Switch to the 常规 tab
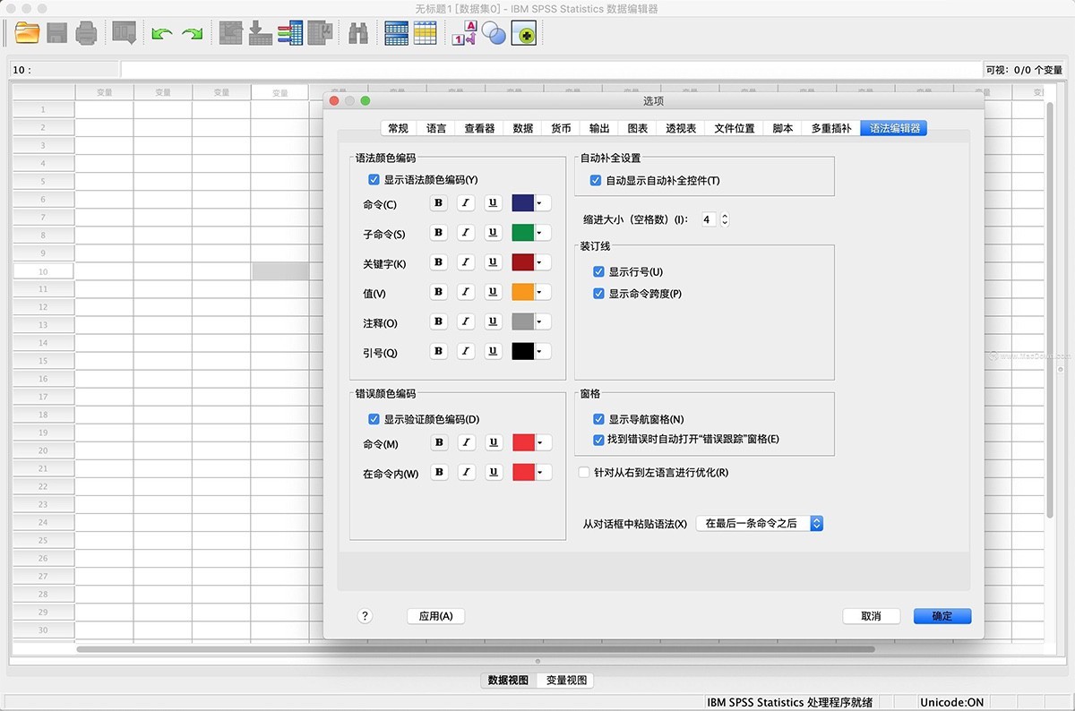Image resolution: width=1075 pixels, height=711 pixels. pos(398,127)
